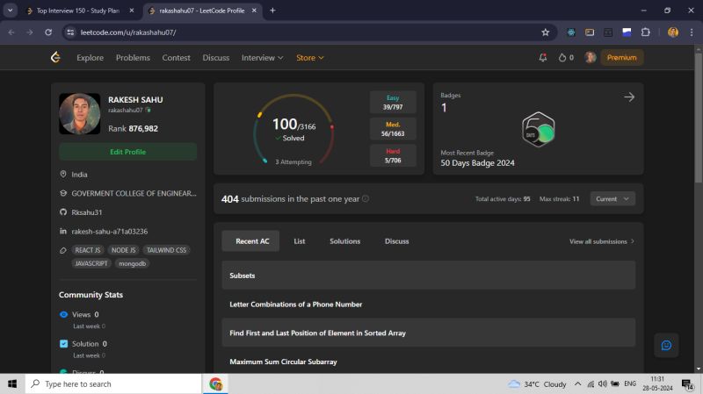Reload the page with refresh icon

(48, 32)
